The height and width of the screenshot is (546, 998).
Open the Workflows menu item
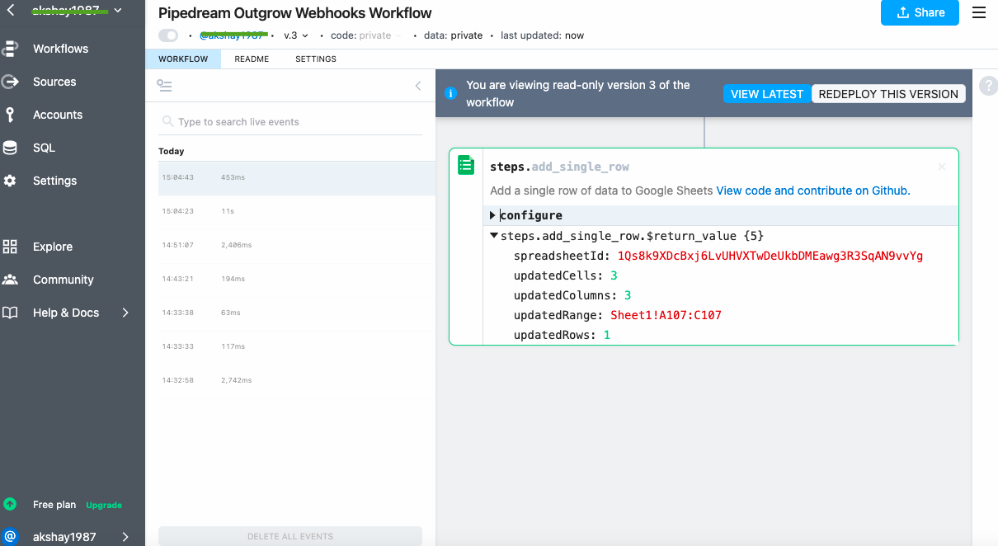[x=60, y=49]
